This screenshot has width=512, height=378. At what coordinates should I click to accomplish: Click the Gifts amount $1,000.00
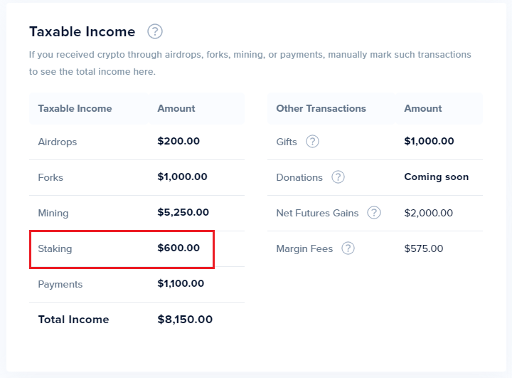point(429,141)
